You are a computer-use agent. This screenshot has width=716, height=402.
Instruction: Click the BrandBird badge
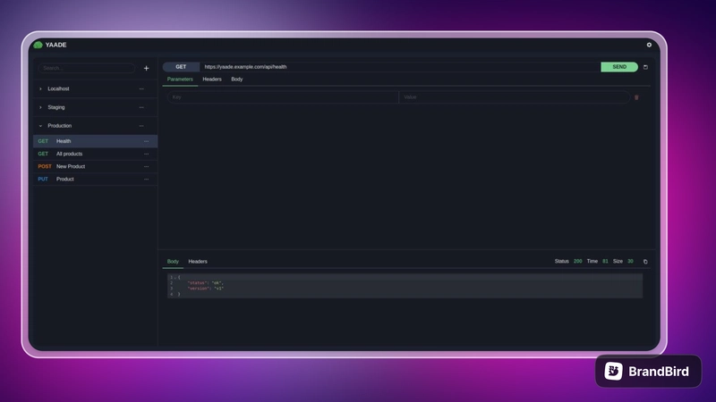click(x=648, y=372)
